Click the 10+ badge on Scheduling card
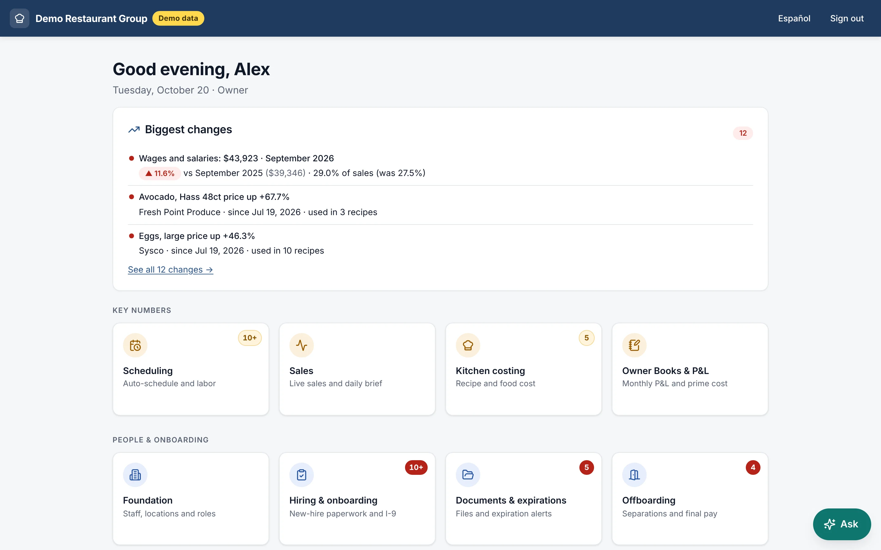 (250, 338)
